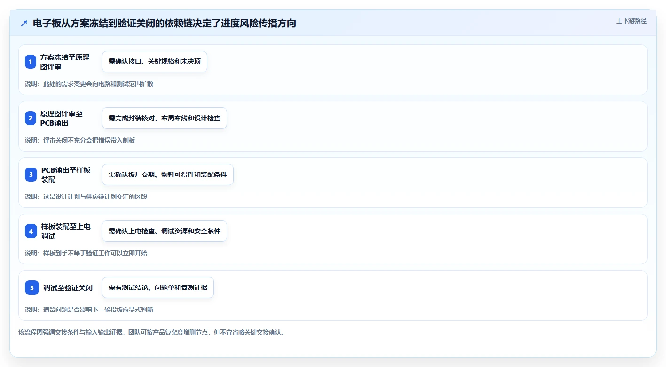666x367 pixels.
Task: Click the step 1 number badge
Action: click(x=31, y=62)
